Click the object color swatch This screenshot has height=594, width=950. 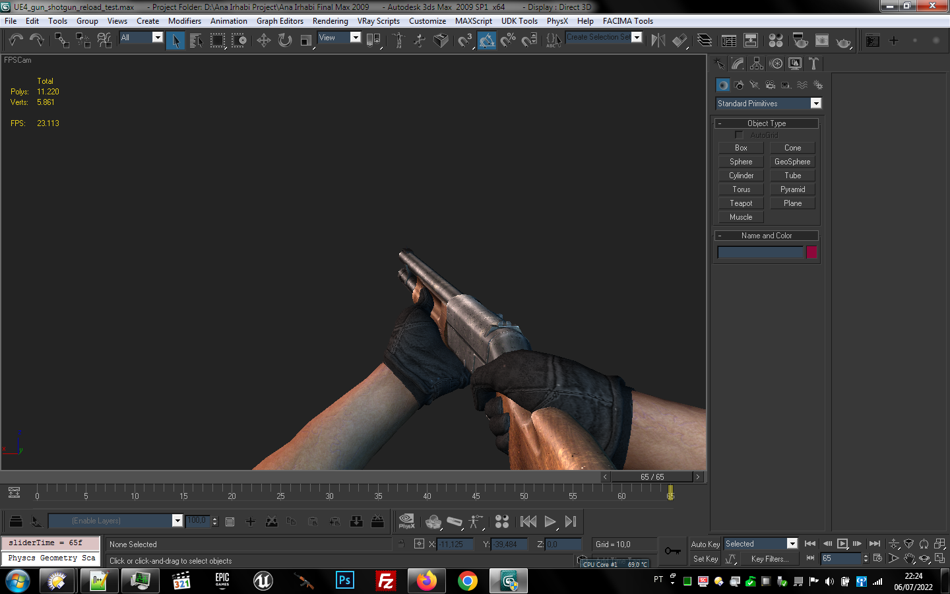click(811, 252)
